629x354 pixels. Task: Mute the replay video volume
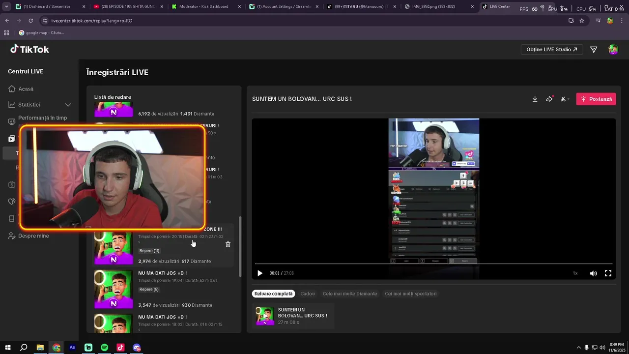pyautogui.click(x=593, y=273)
